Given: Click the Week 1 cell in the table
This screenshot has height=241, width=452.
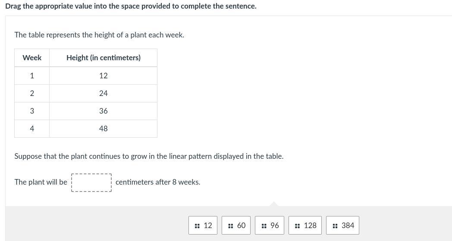Looking at the screenshot, I should (x=32, y=76).
